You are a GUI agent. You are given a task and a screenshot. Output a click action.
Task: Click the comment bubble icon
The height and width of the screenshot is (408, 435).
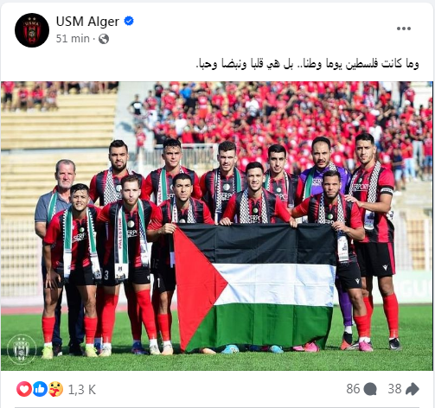click(370, 389)
